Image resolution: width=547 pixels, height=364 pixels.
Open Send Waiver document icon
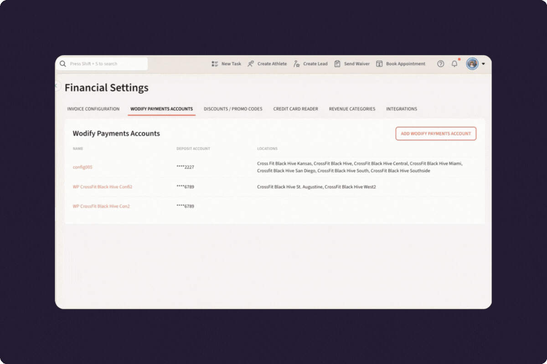(337, 64)
